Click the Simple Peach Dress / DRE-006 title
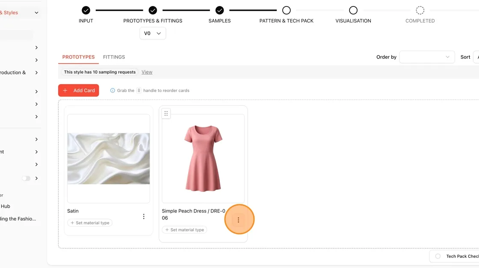Screen dimensions: 479x268 (193, 214)
